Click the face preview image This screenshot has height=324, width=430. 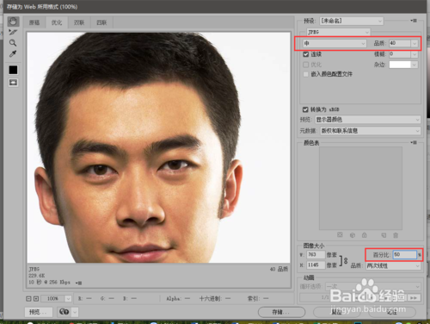[x=158, y=147]
